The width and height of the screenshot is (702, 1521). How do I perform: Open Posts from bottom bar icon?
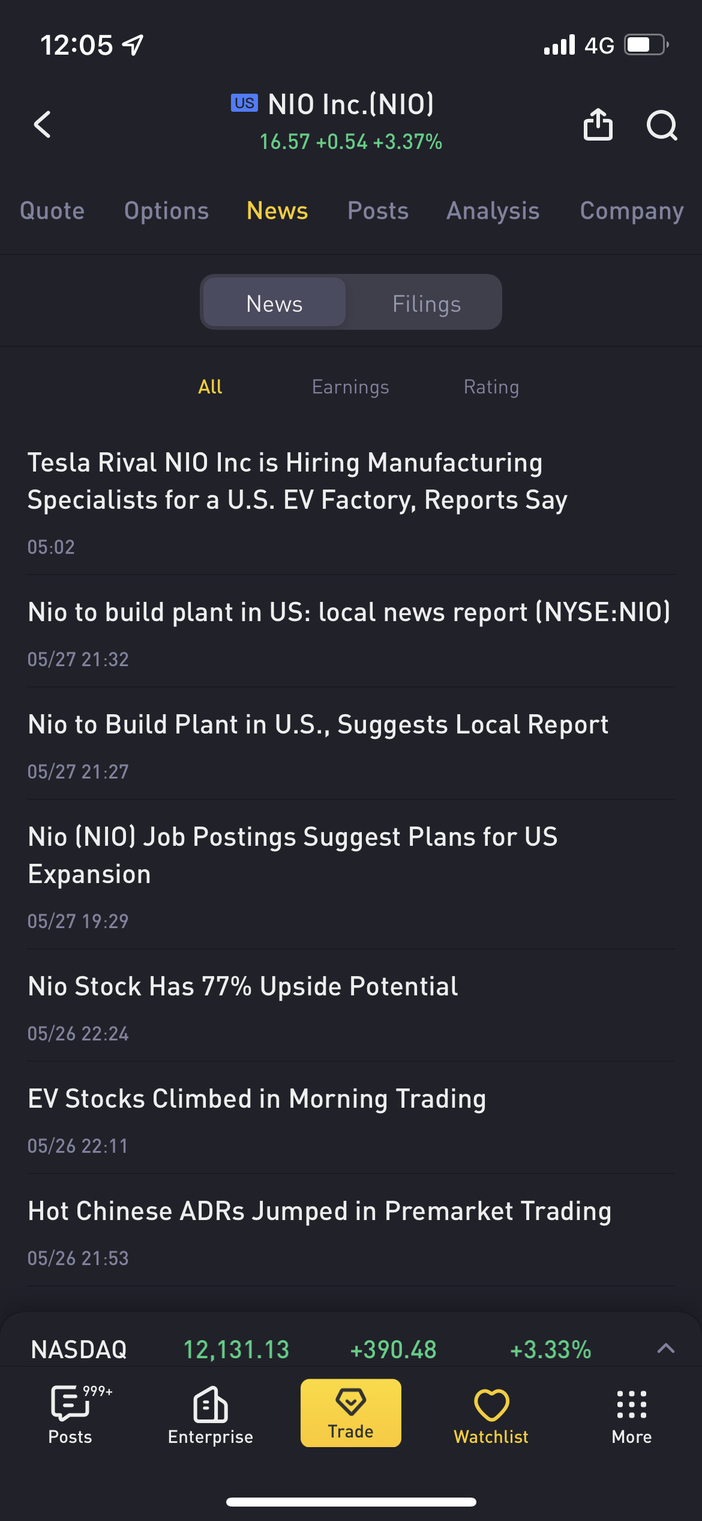pyautogui.click(x=70, y=1412)
